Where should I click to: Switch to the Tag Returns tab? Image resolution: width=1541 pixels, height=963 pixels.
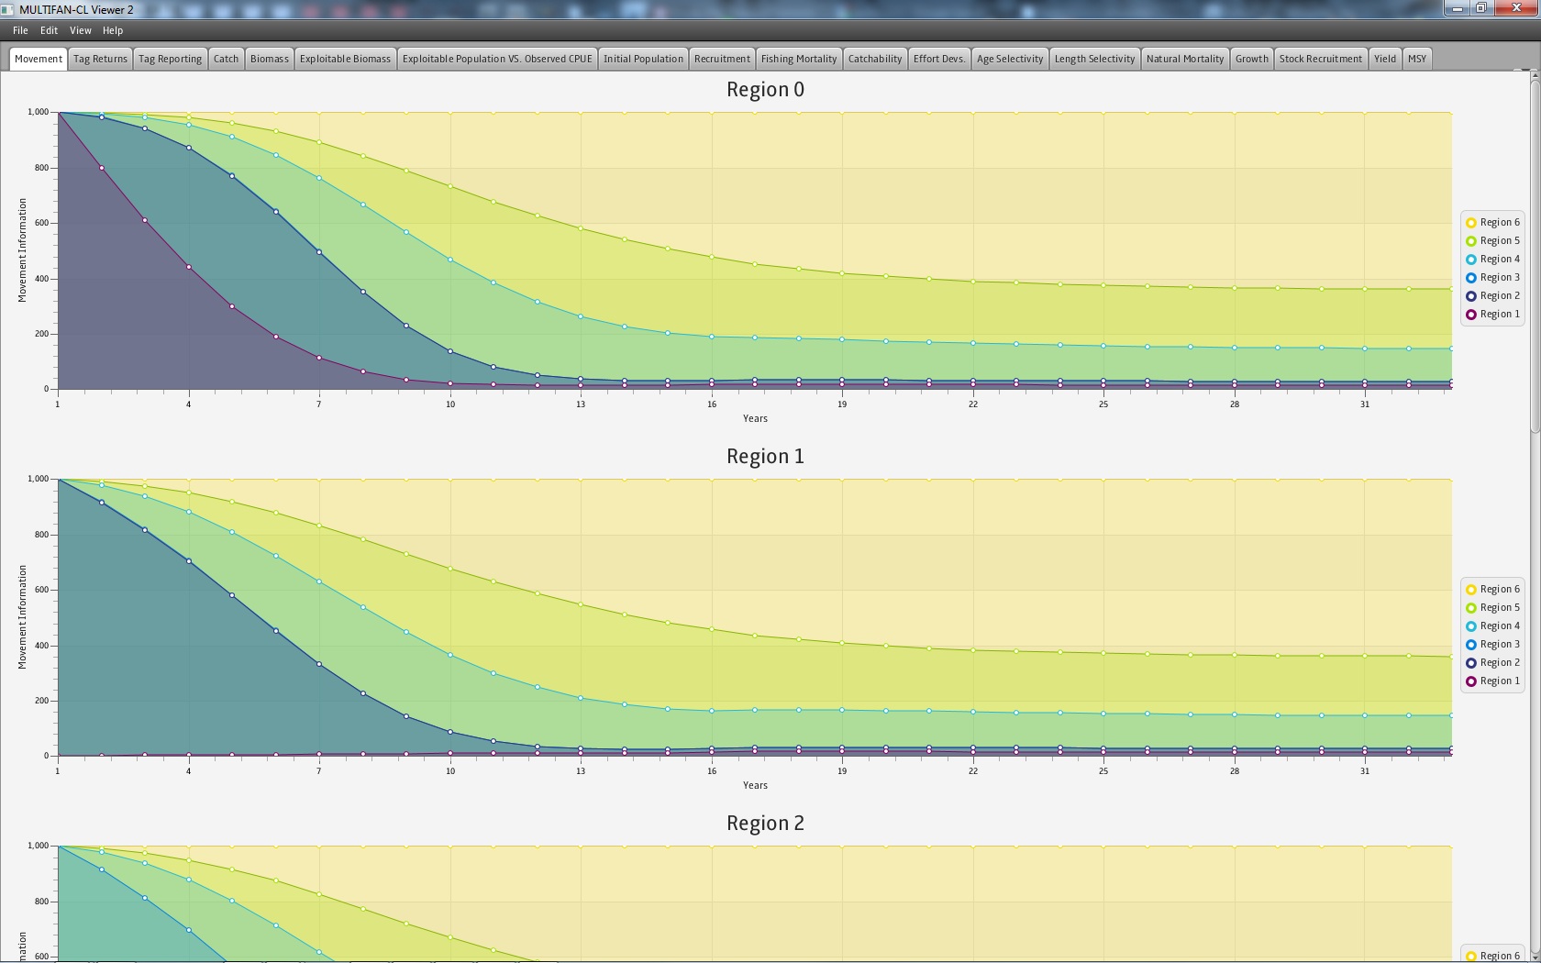pyautogui.click(x=100, y=59)
